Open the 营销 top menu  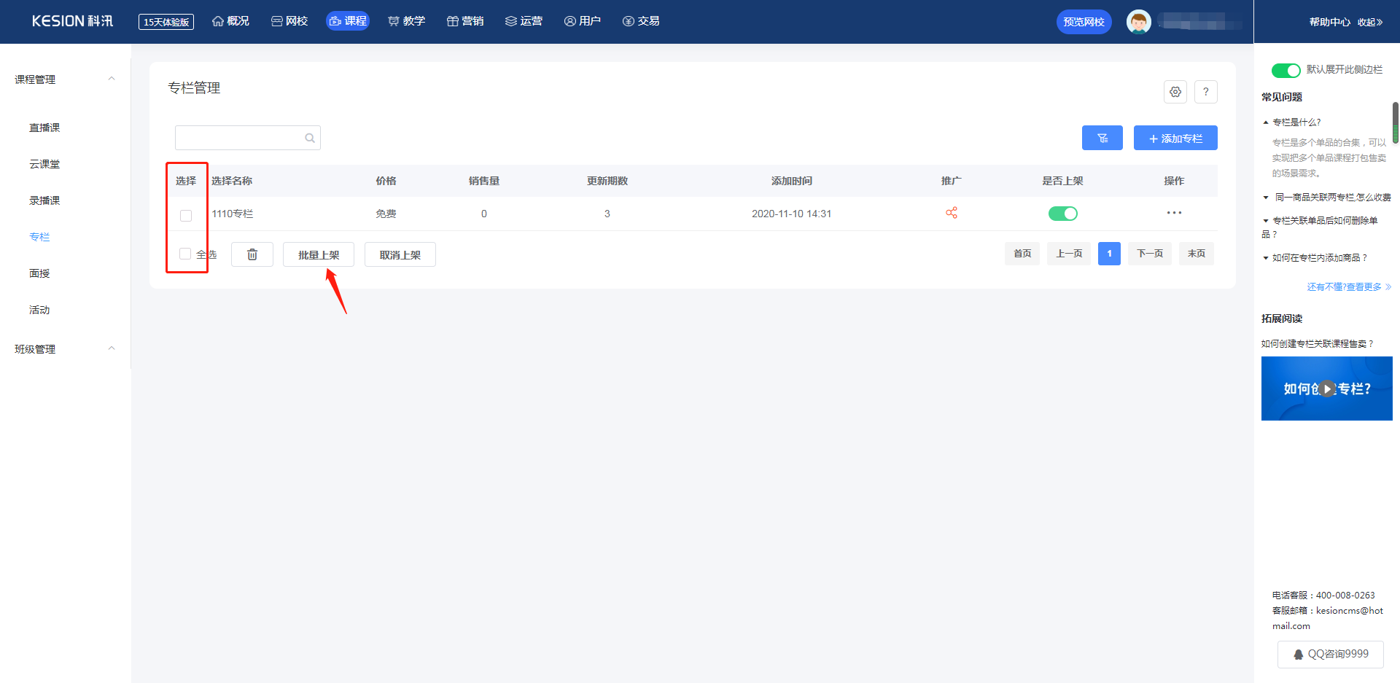464,21
